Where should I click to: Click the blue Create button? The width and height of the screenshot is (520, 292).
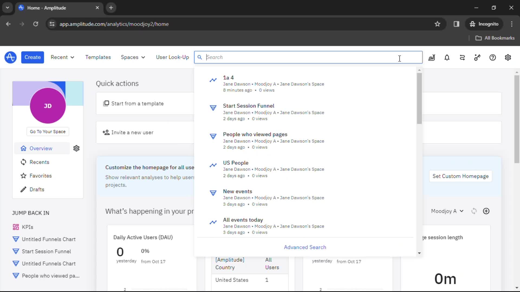(x=32, y=57)
